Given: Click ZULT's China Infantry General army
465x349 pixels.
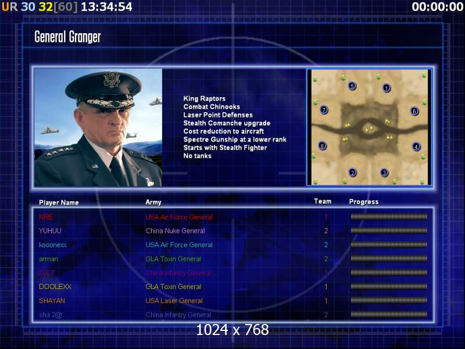Looking at the screenshot, I should tap(178, 273).
